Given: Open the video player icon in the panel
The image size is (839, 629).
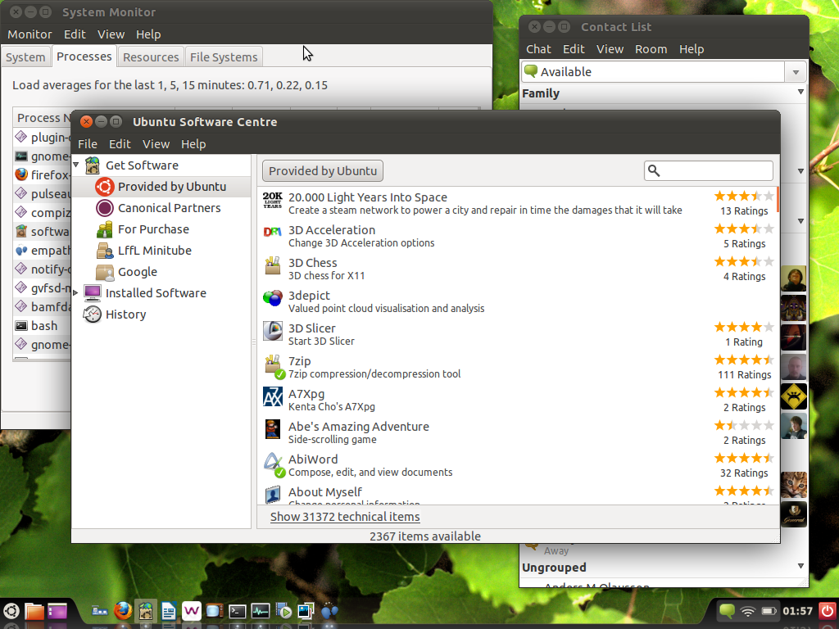Looking at the screenshot, I should coord(283,611).
